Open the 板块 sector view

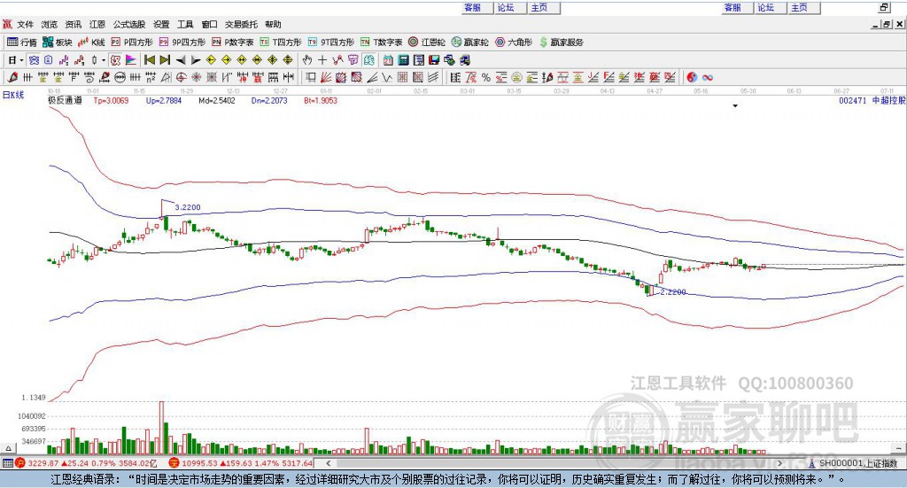click(x=58, y=43)
